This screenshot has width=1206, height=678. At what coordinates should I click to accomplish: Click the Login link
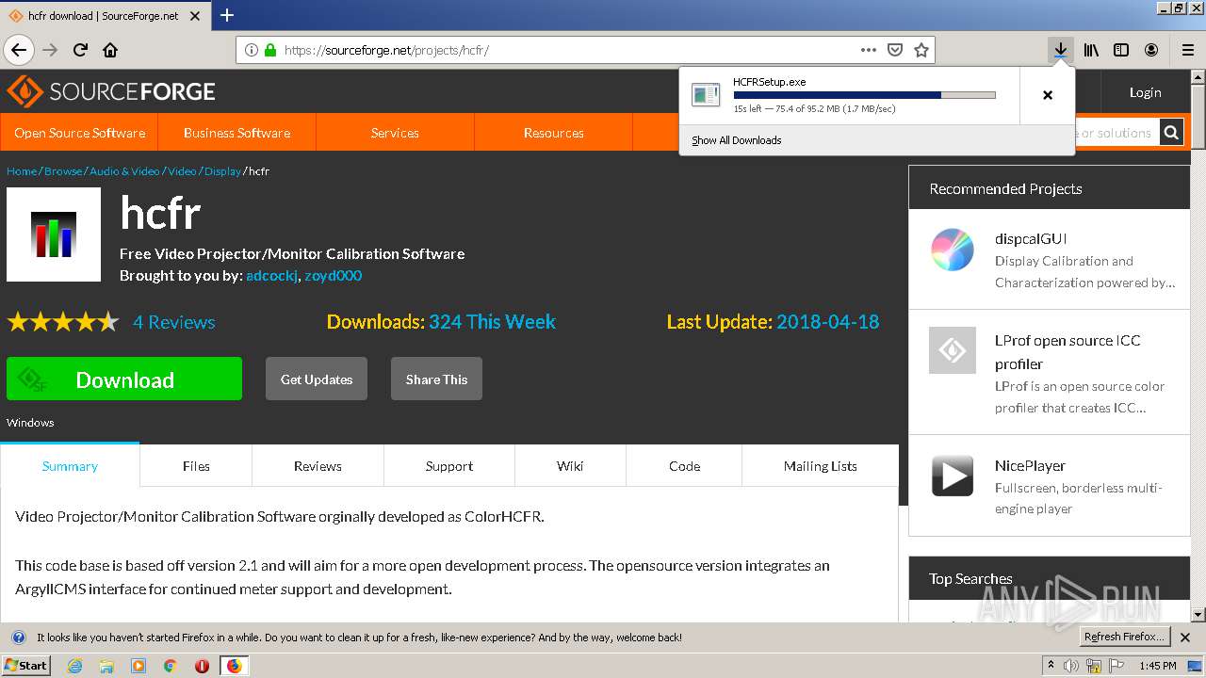(x=1145, y=92)
